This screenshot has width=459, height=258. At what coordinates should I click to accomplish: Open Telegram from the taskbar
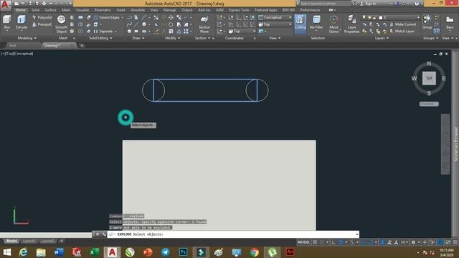(x=166, y=252)
